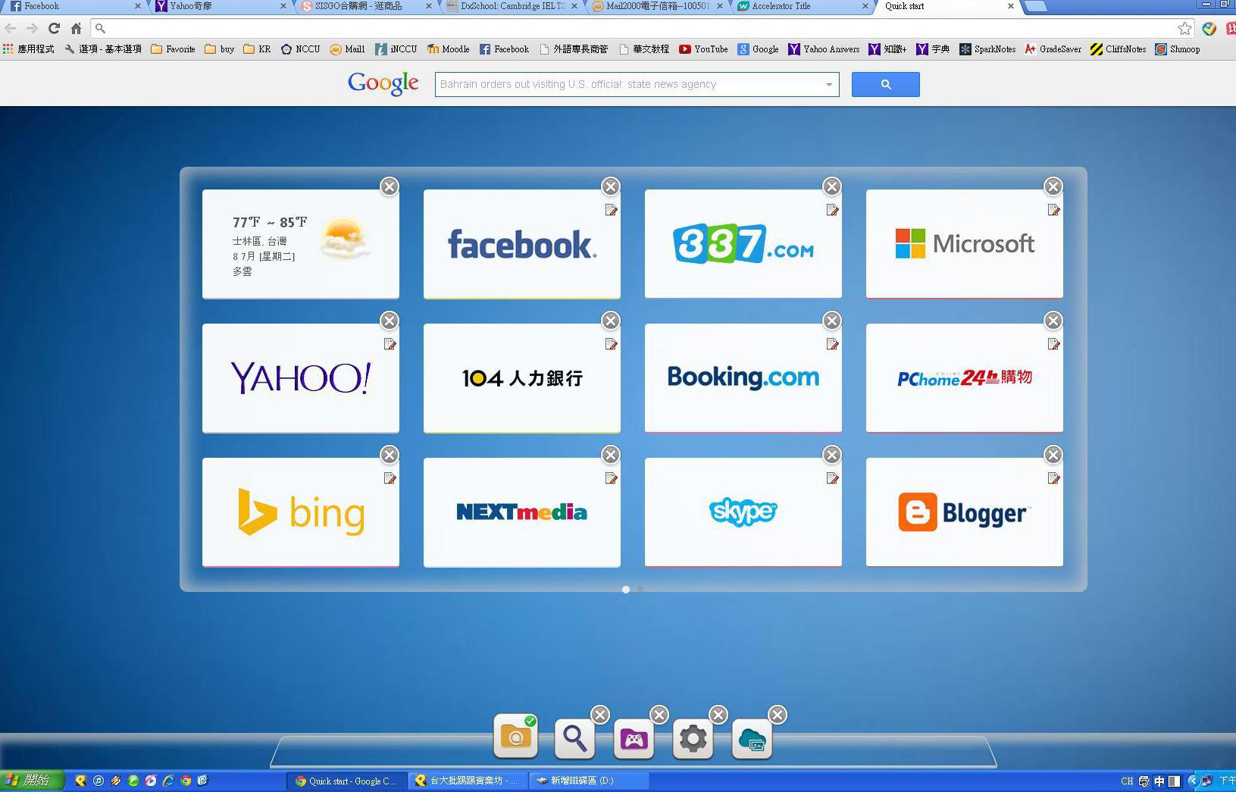Switch to the second speed-dial page dot
The height and width of the screenshot is (792, 1236).
click(640, 589)
